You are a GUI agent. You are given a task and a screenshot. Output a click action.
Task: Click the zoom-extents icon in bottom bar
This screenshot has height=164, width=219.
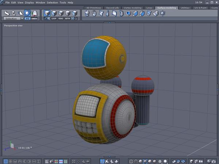click(74, 161)
